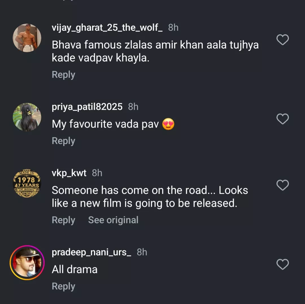
Task: Reply to the "All drama" comment
Action: [x=64, y=286]
